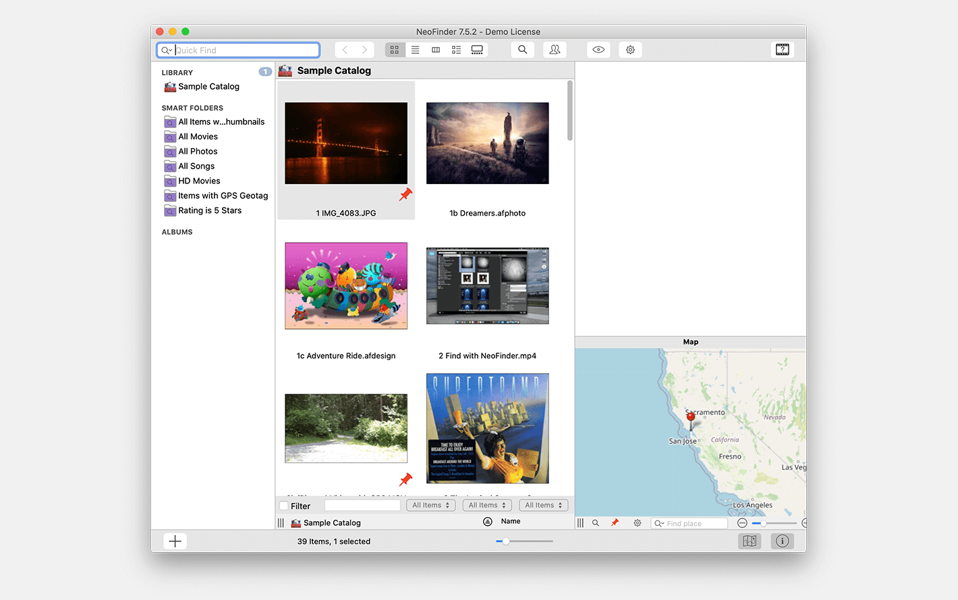
Task: Toggle QuickLook eye preview icon
Action: (598, 50)
